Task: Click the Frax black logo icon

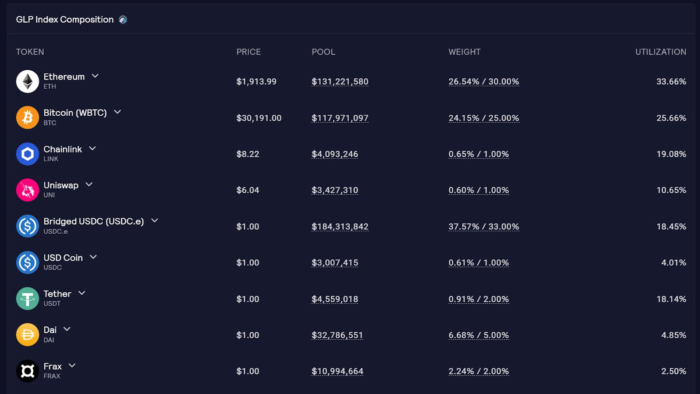Action: [x=28, y=371]
